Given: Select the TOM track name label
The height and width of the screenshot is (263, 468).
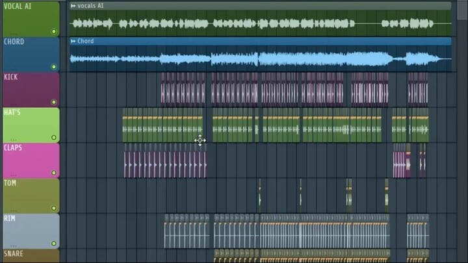Looking at the screenshot, I should tap(10, 183).
